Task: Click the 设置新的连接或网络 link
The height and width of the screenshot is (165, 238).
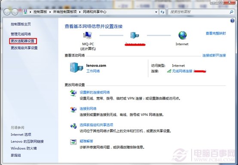Action: pyautogui.click(x=95, y=92)
